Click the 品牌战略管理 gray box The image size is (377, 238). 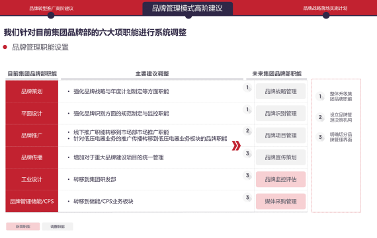click(280, 91)
